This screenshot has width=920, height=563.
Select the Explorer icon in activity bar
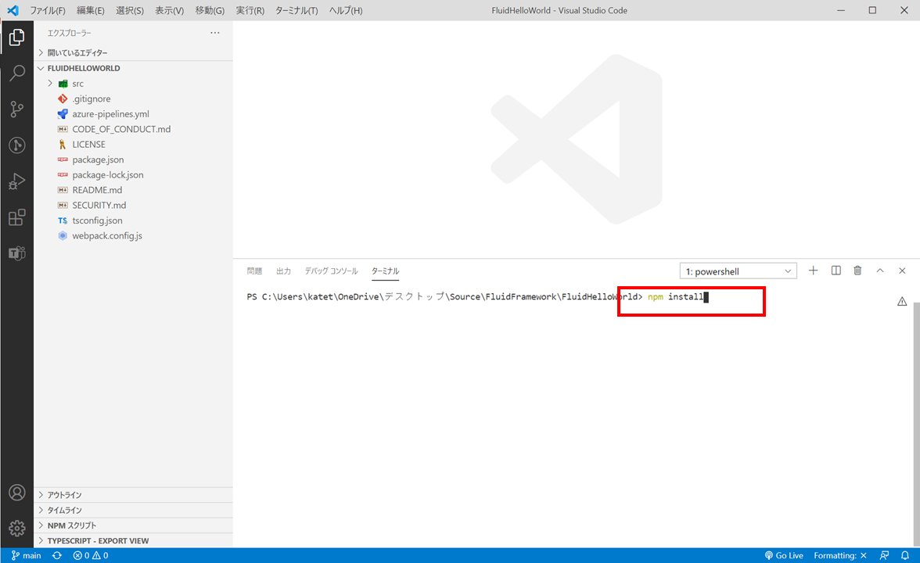[x=17, y=37]
